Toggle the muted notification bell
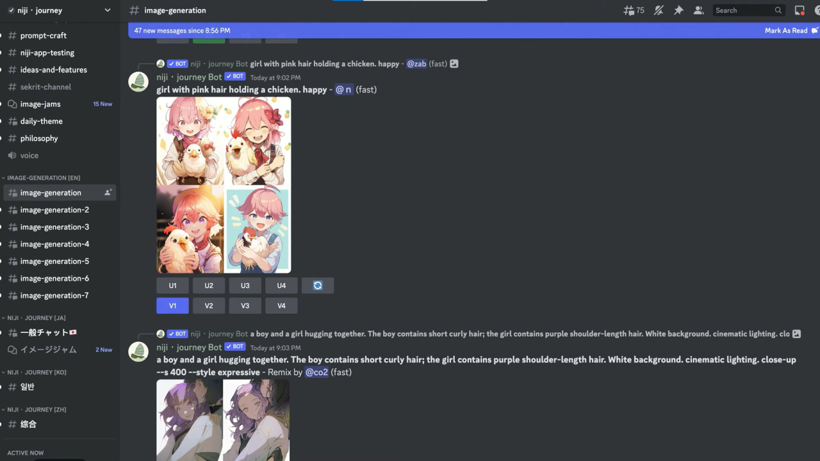The height and width of the screenshot is (461, 820). pos(659,10)
